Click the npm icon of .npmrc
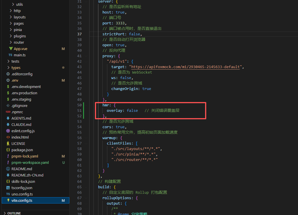This screenshot has width=298, height=215. (8, 112)
